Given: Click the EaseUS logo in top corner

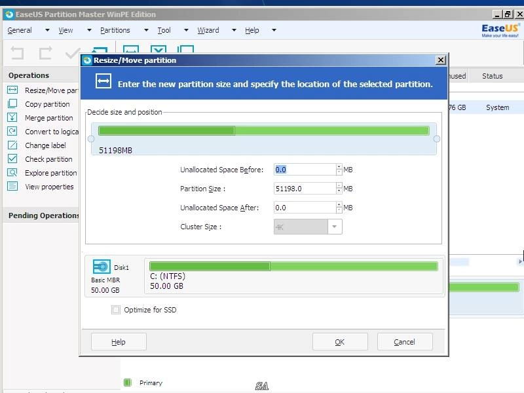Looking at the screenshot, I should [x=500, y=30].
